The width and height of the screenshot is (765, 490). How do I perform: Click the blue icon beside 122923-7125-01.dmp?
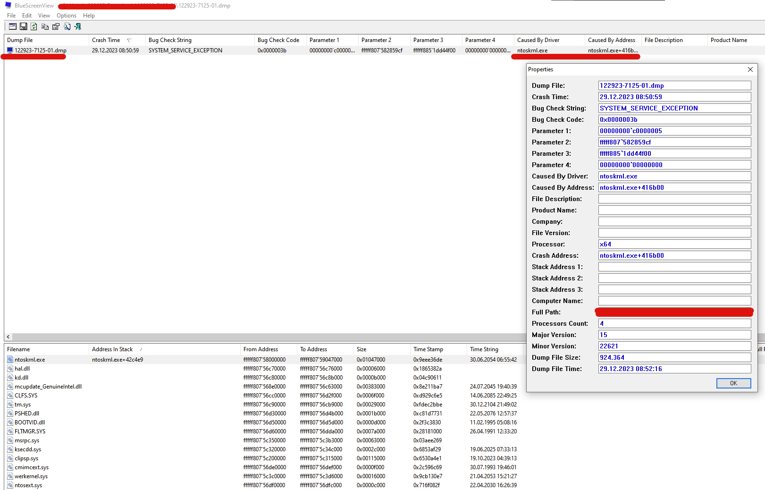[10, 50]
